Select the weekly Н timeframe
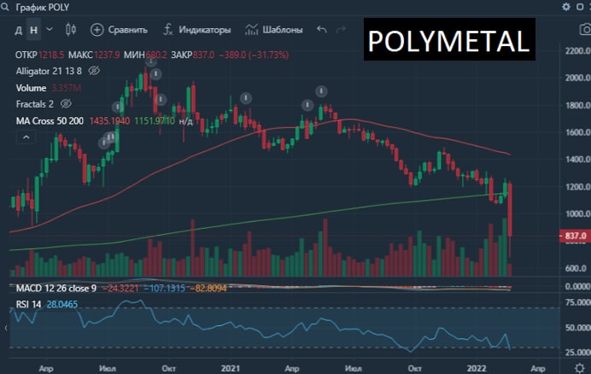Screen dimensions: 591x374 coord(33,30)
